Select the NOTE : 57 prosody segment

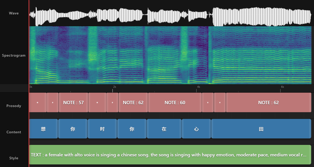(73, 102)
